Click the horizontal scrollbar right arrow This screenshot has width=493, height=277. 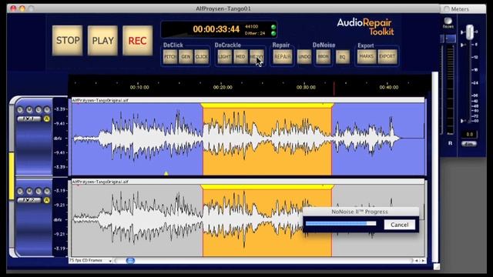point(423,260)
